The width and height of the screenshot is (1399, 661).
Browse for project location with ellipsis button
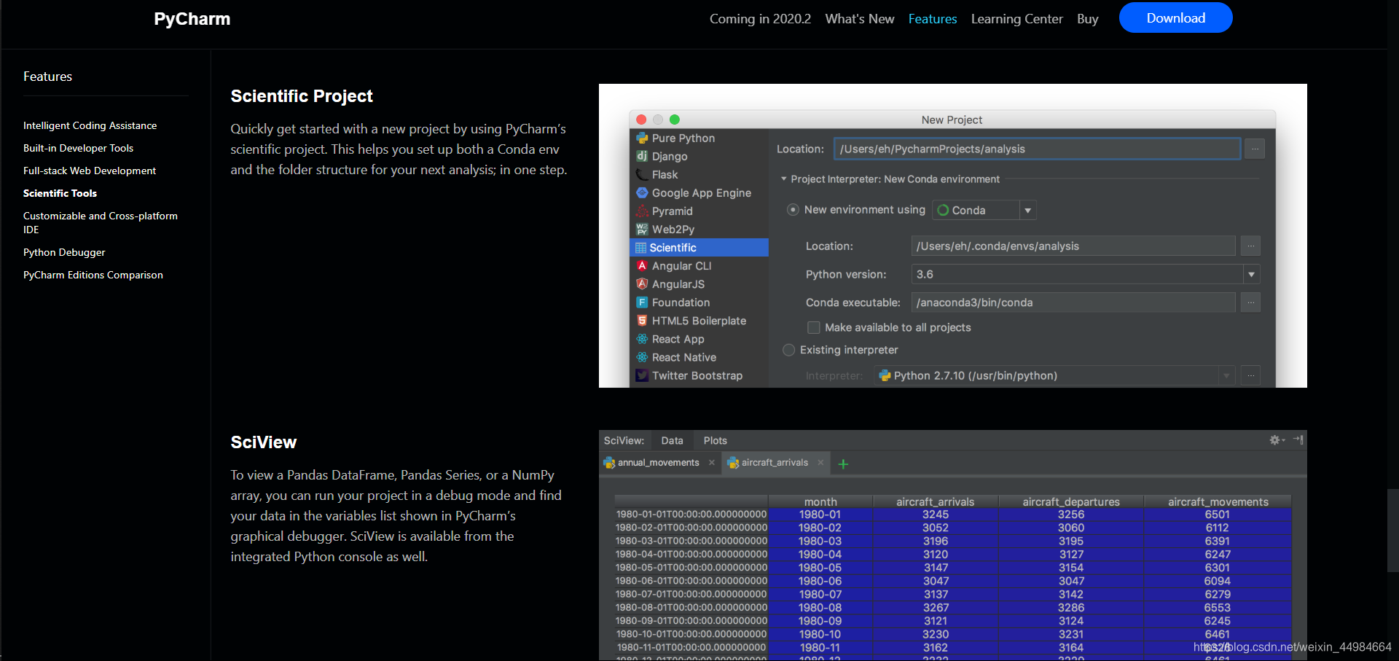tap(1254, 149)
